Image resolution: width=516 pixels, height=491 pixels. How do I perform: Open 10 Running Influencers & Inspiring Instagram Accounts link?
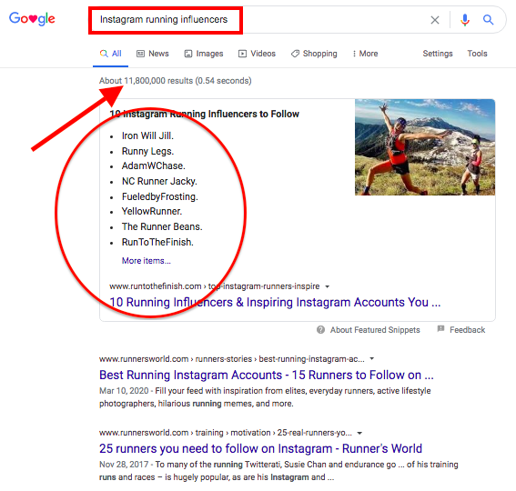coord(275,302)
